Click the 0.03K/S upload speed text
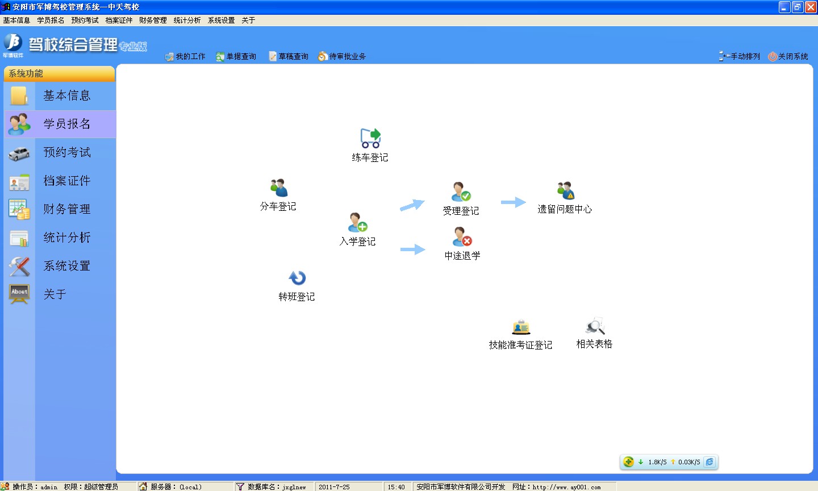This screenshot has height=491, width=818. (x=689, y=462)
